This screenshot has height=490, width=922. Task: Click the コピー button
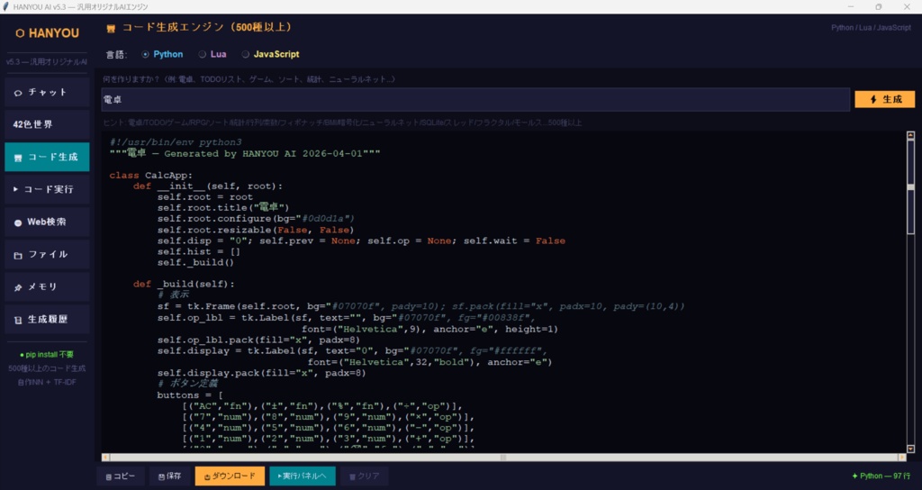pyautogui.click(x=121, y=476)
